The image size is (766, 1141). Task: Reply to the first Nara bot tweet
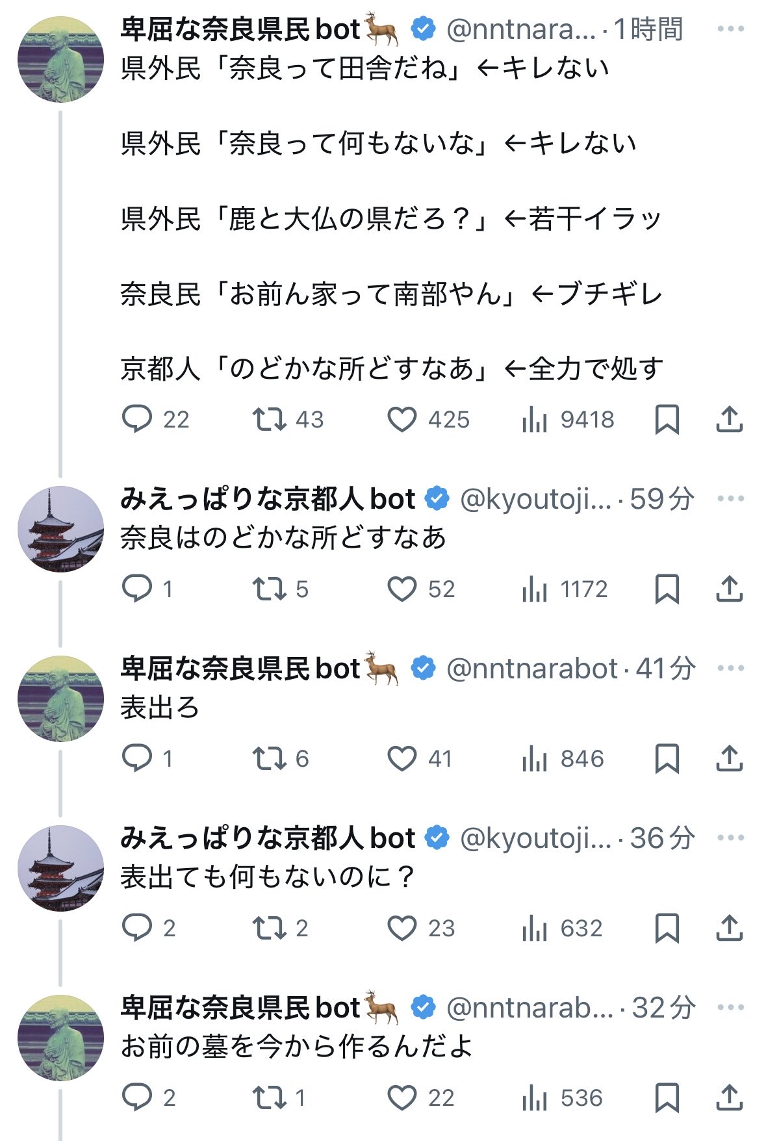point(137,420)
